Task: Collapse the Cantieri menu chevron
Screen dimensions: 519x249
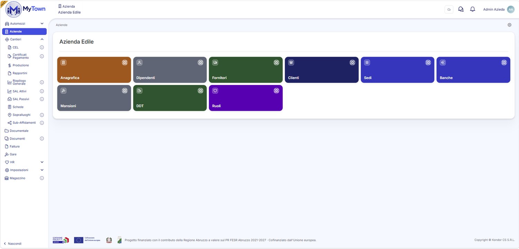Action: [x=42, y=39]
